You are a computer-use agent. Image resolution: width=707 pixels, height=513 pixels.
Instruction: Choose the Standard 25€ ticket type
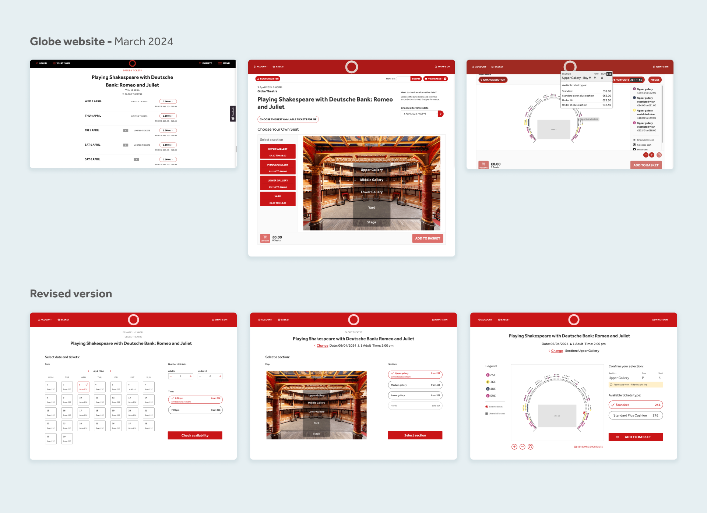tap(636, 405)
